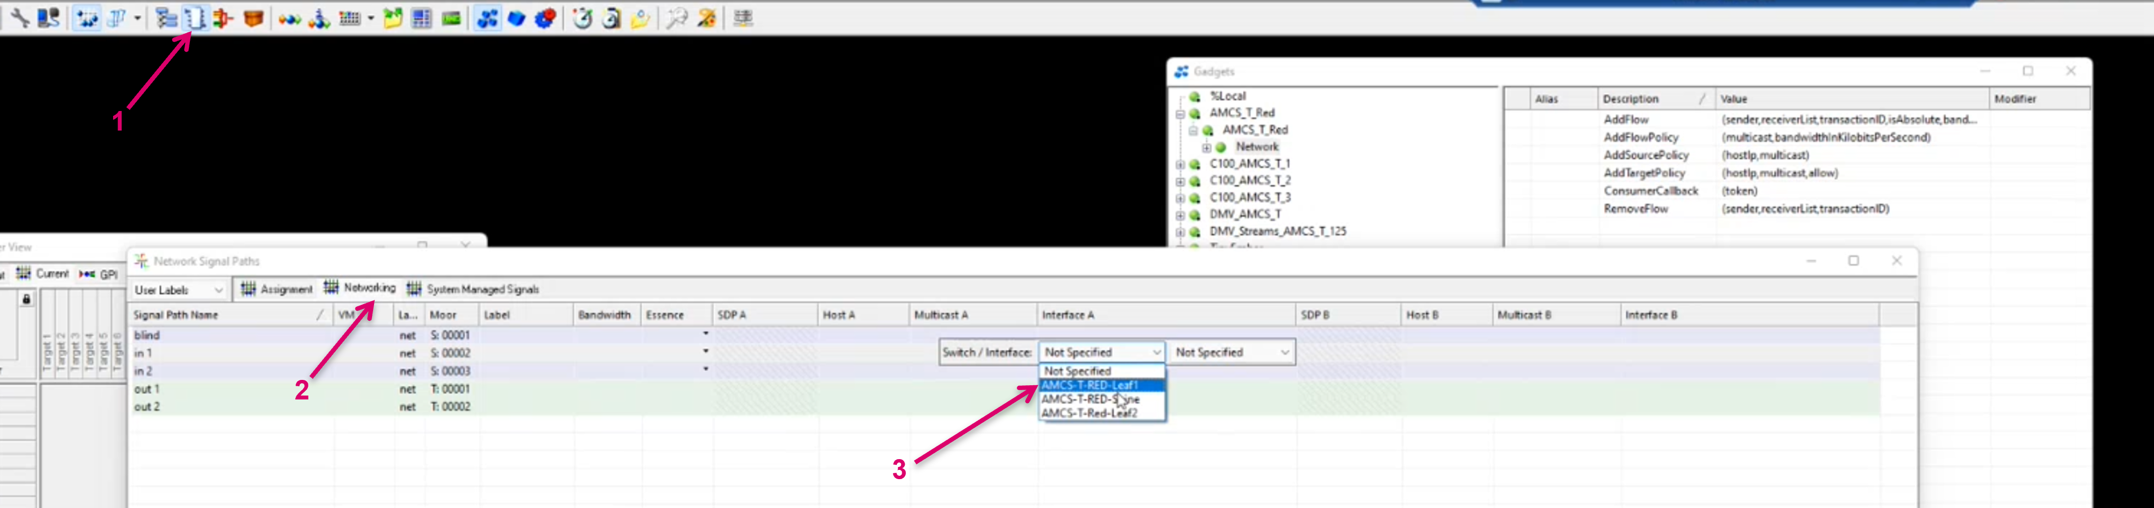Screen dimensions: 2154x508
Task: Click the magnifier search toolbar icon
Action: 677,18
